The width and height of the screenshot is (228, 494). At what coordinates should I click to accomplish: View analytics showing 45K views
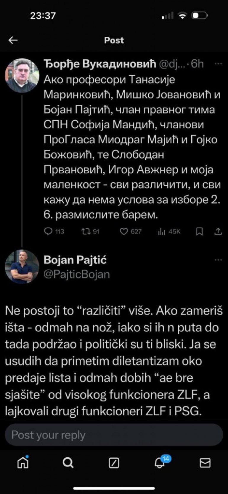[x=162, y=231]
